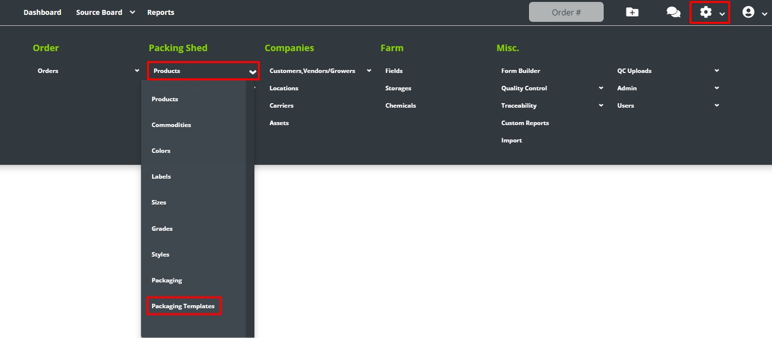
Task: Open the user profile icon
Action: point(748,12)
